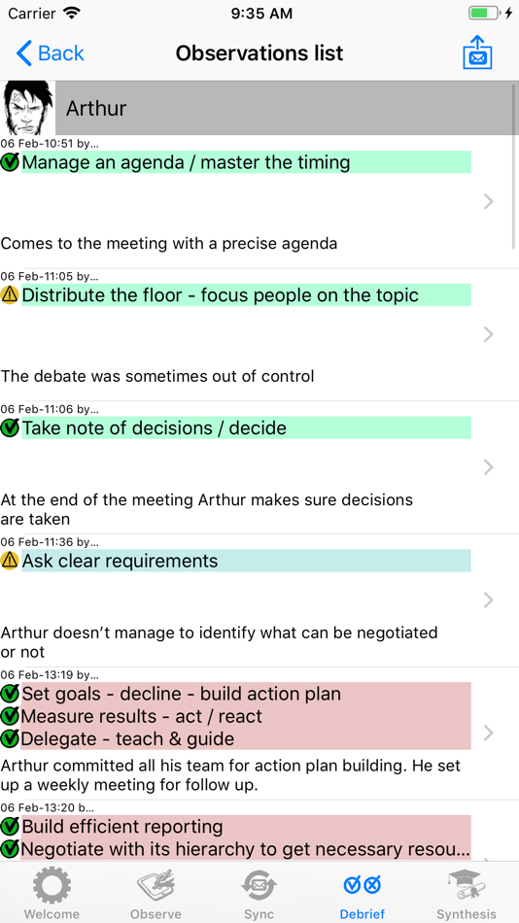
Task: Open the Observe tablet tab
Action: pos(156,894)
